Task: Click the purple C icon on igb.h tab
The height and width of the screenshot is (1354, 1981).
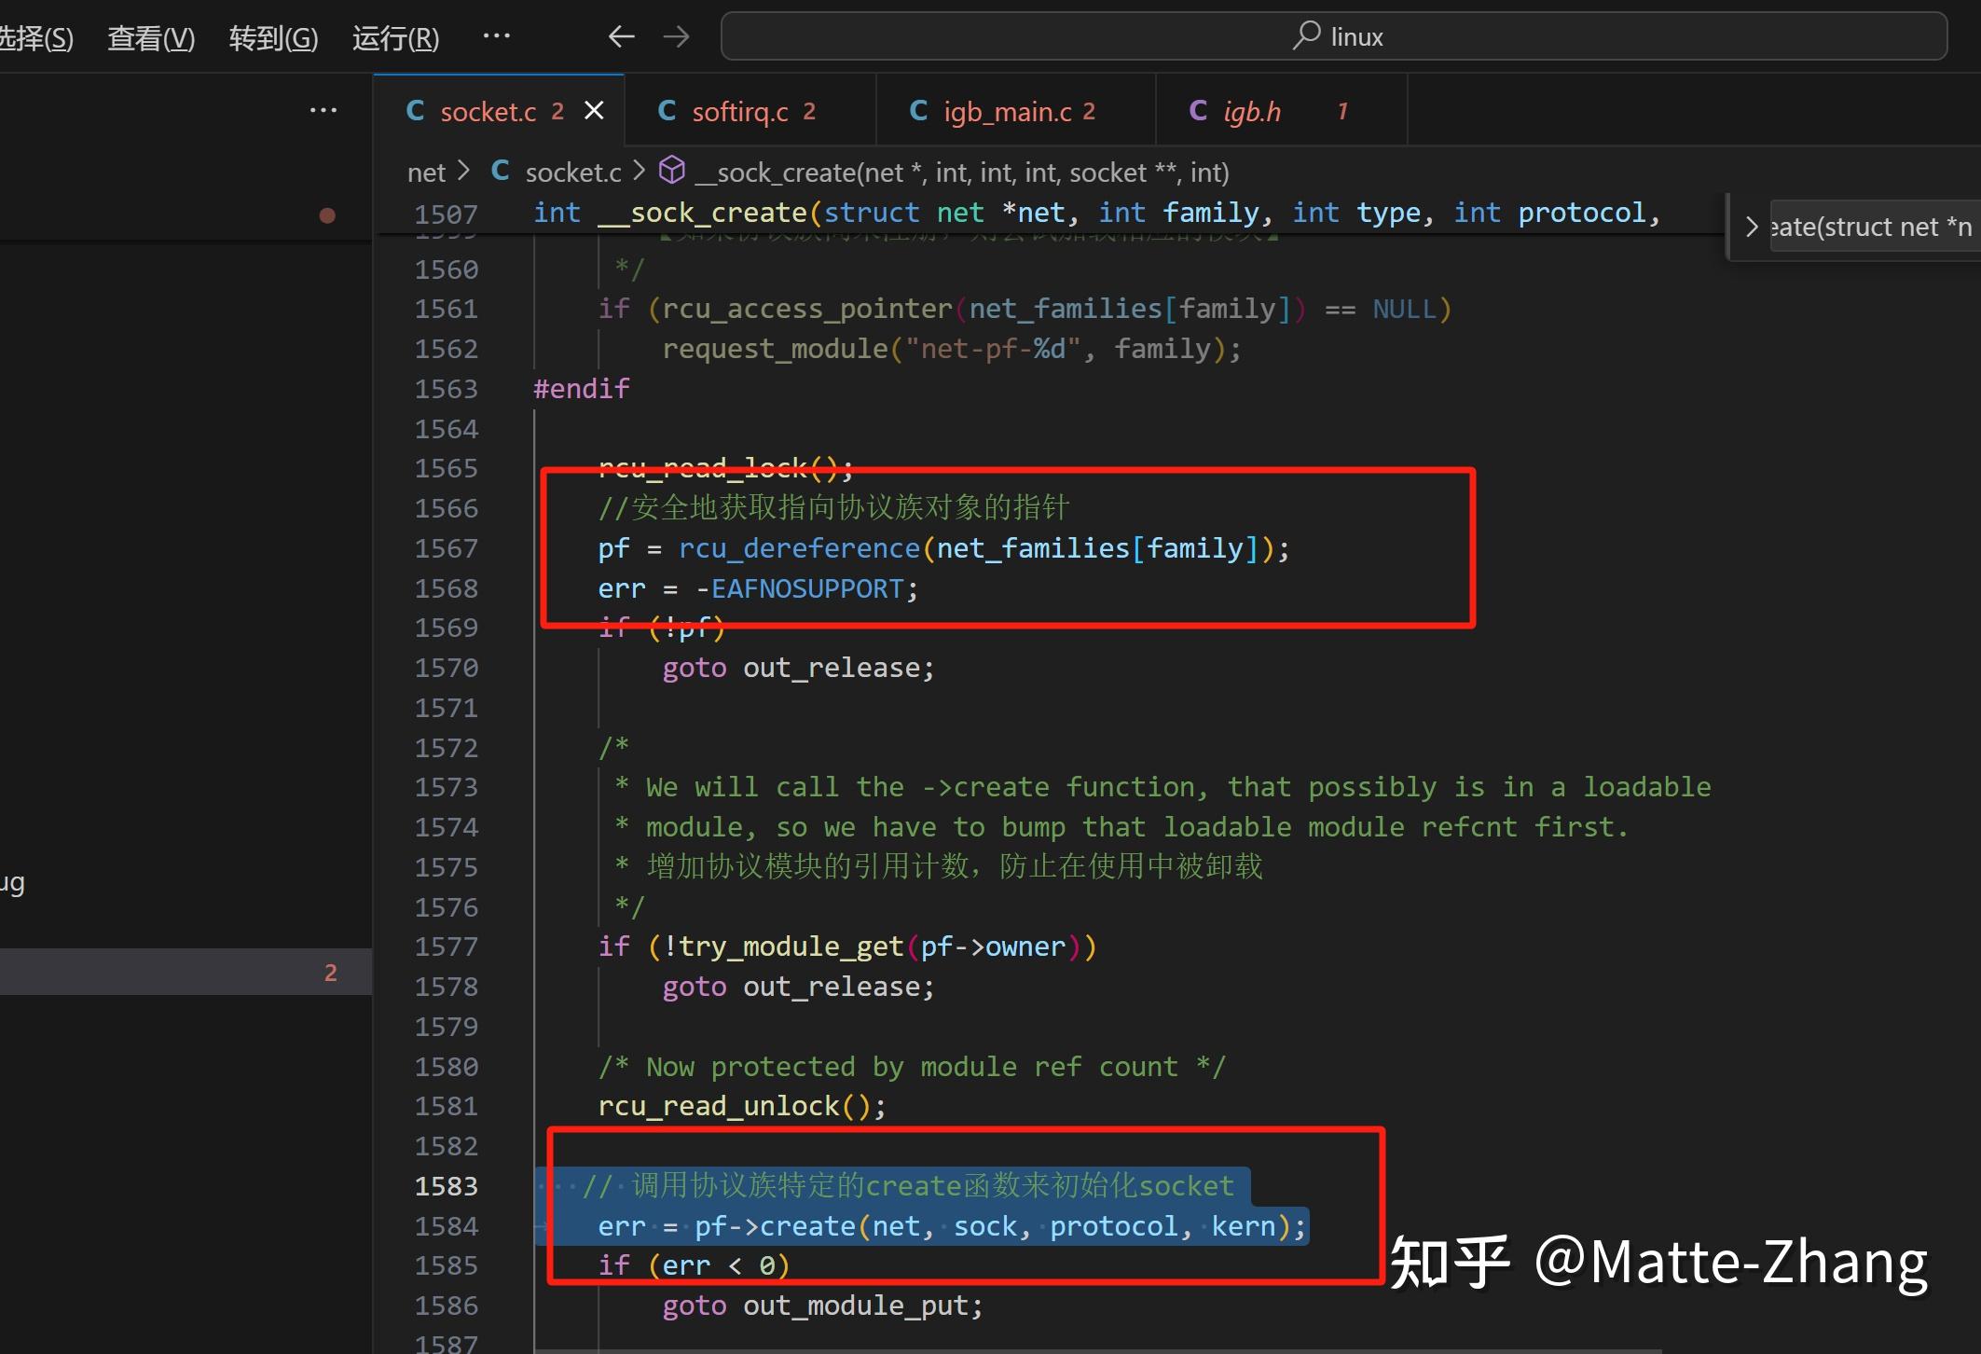Action: [1198, 111]
